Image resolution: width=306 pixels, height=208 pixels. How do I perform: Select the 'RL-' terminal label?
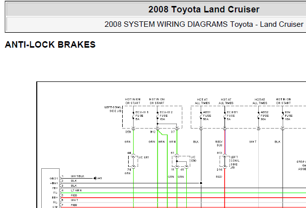pyautogui.click(x=56, y=203)
